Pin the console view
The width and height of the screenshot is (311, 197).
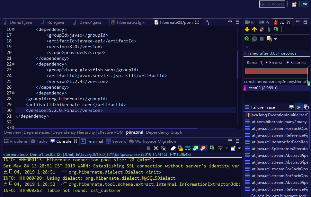pos(212,148)
